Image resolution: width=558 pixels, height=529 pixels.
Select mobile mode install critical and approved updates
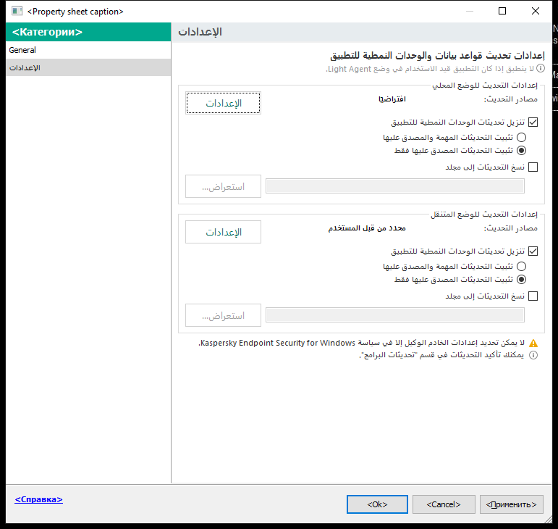click(521, 266)
